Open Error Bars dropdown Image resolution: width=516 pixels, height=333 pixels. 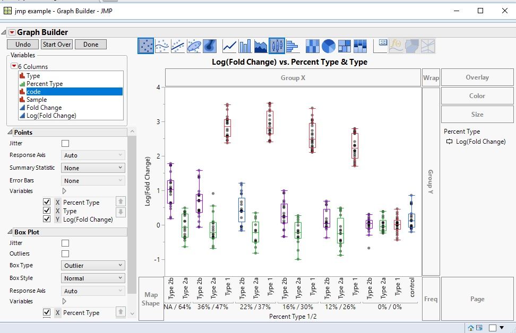[x=93, y=181]
